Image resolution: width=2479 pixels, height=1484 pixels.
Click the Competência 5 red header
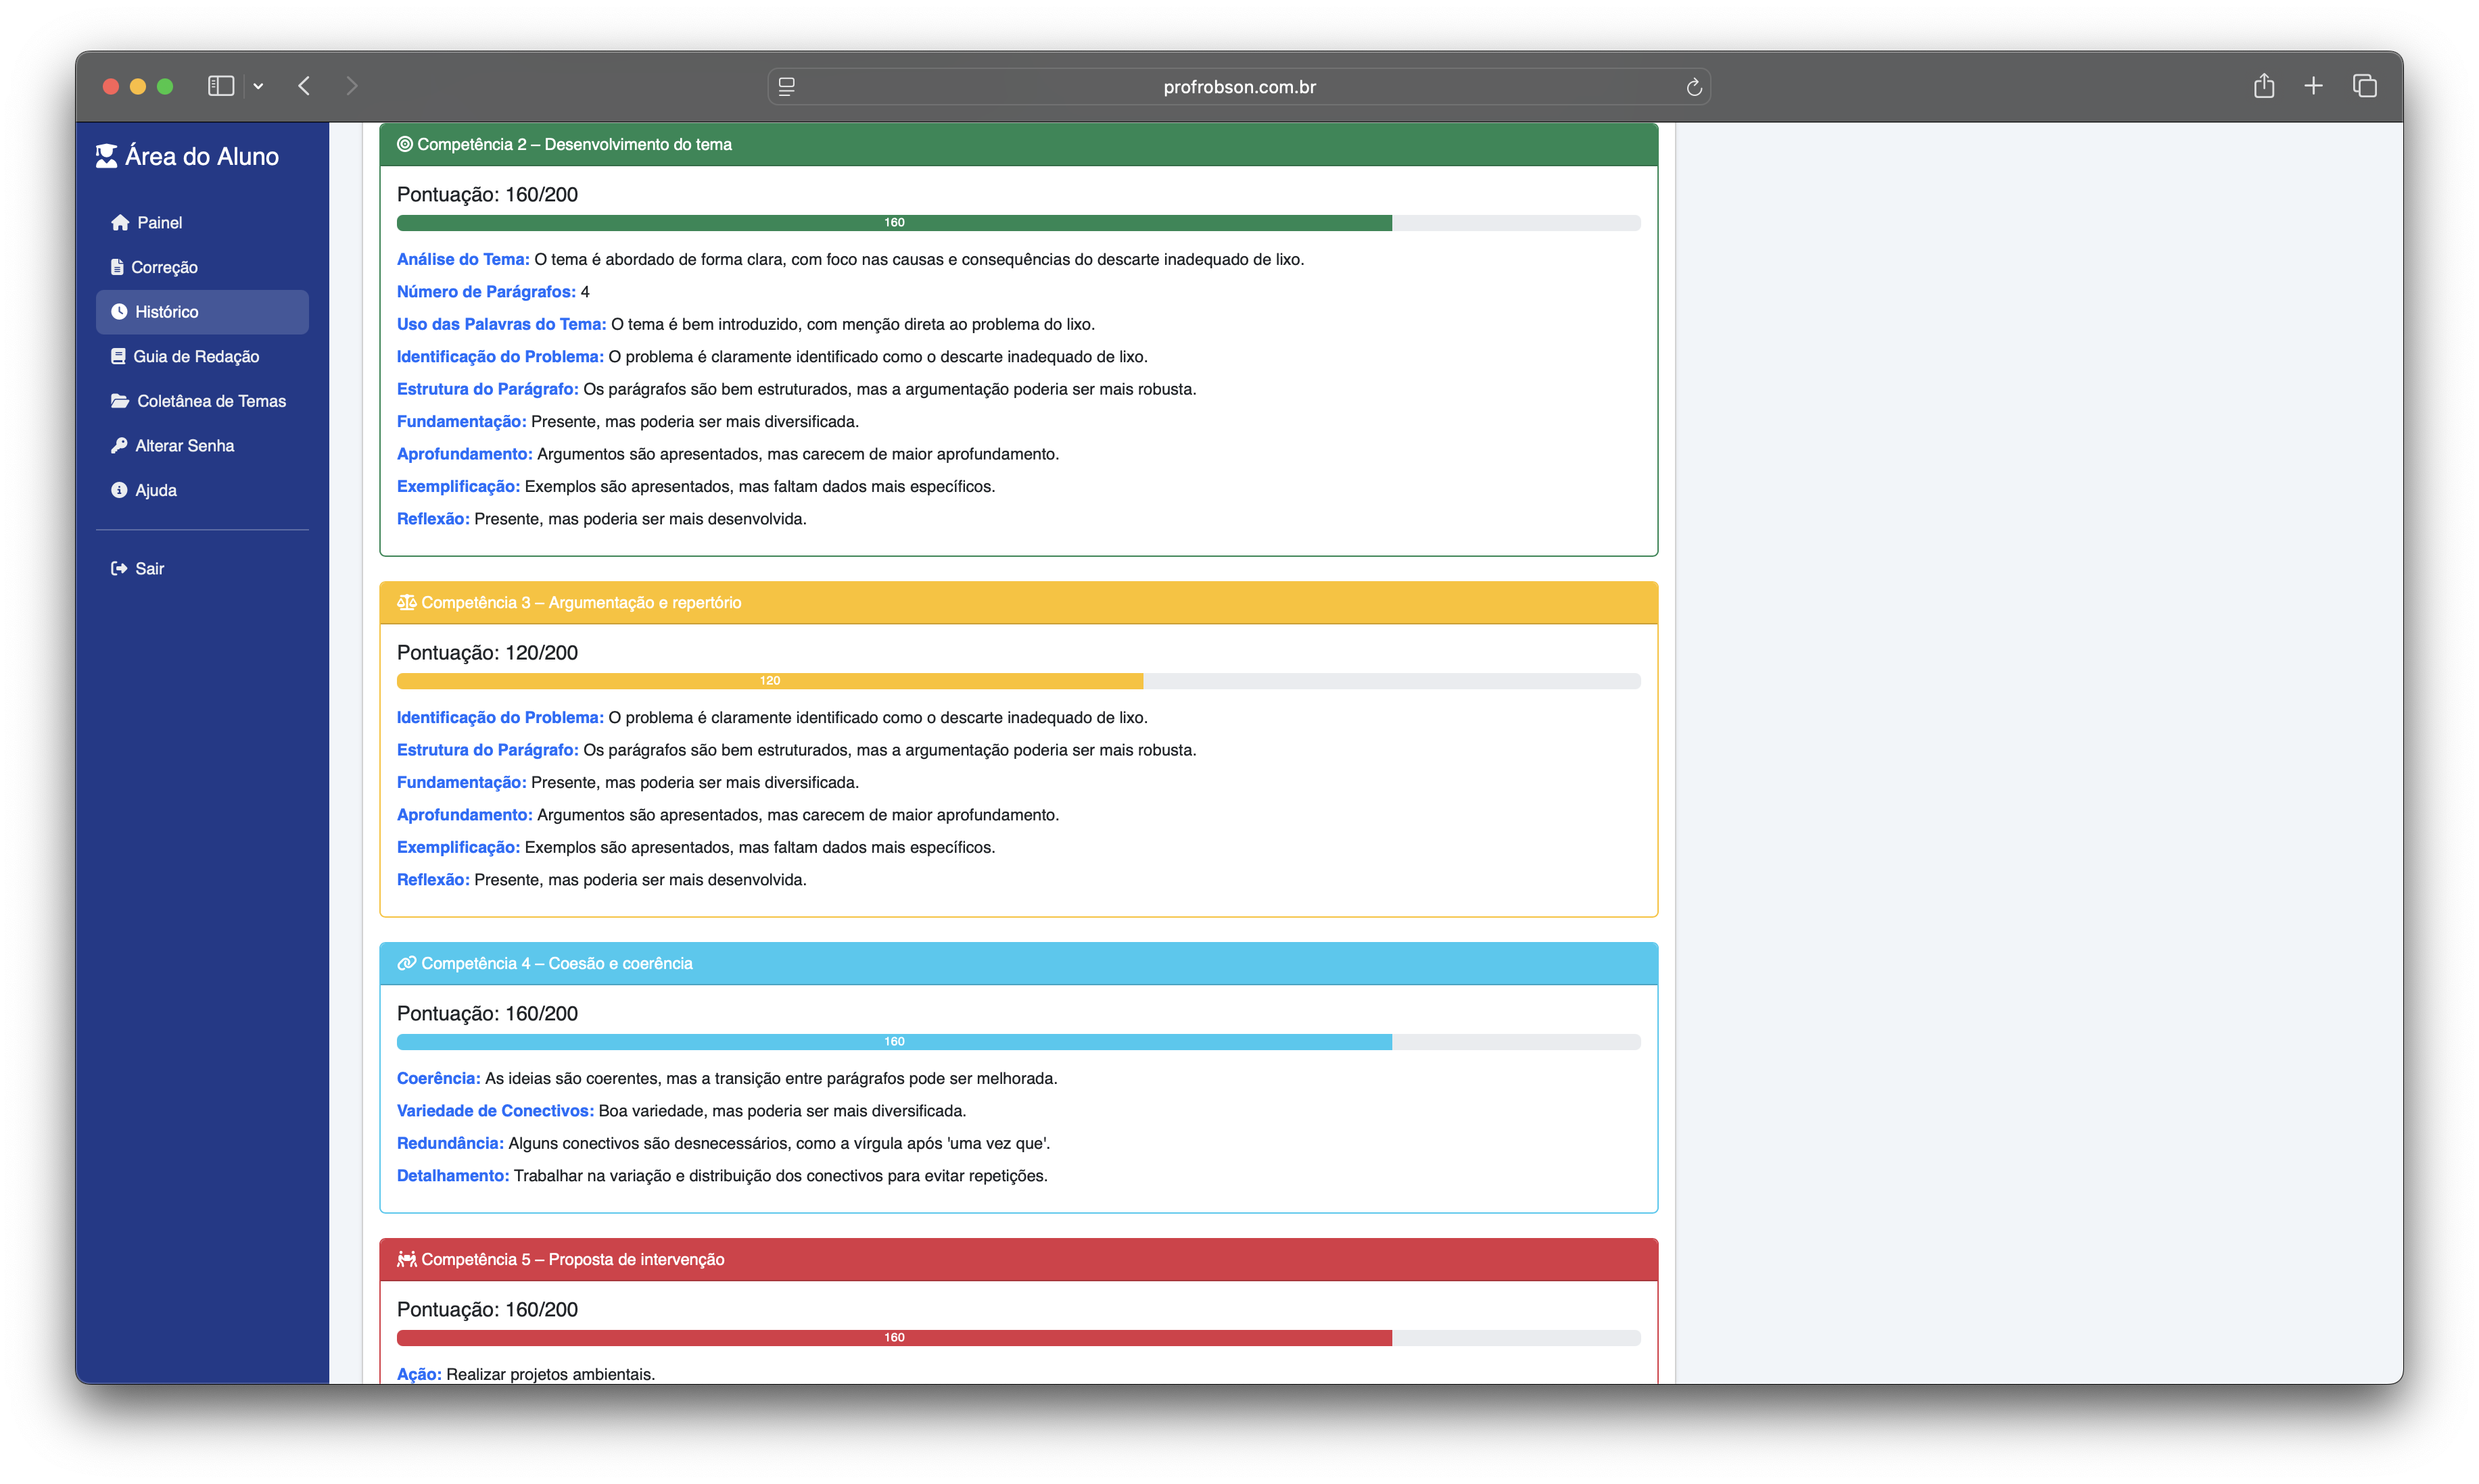[x=1018, y=1259]
